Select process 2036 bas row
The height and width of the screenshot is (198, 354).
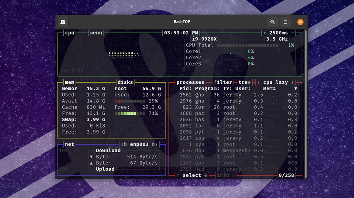pyautogui.click(x=238, y=120)
